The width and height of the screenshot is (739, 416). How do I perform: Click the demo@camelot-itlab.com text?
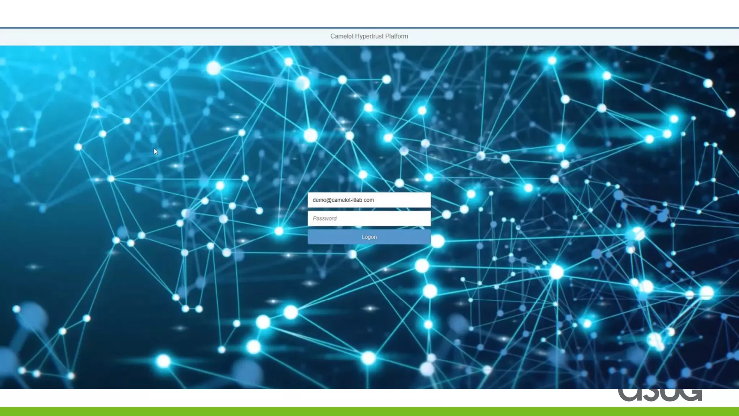[343, 200]
